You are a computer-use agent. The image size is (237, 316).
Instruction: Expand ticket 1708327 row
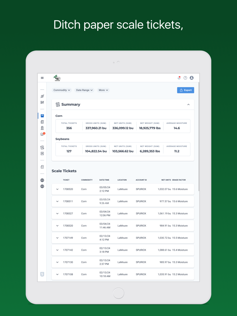click(58, 214)
